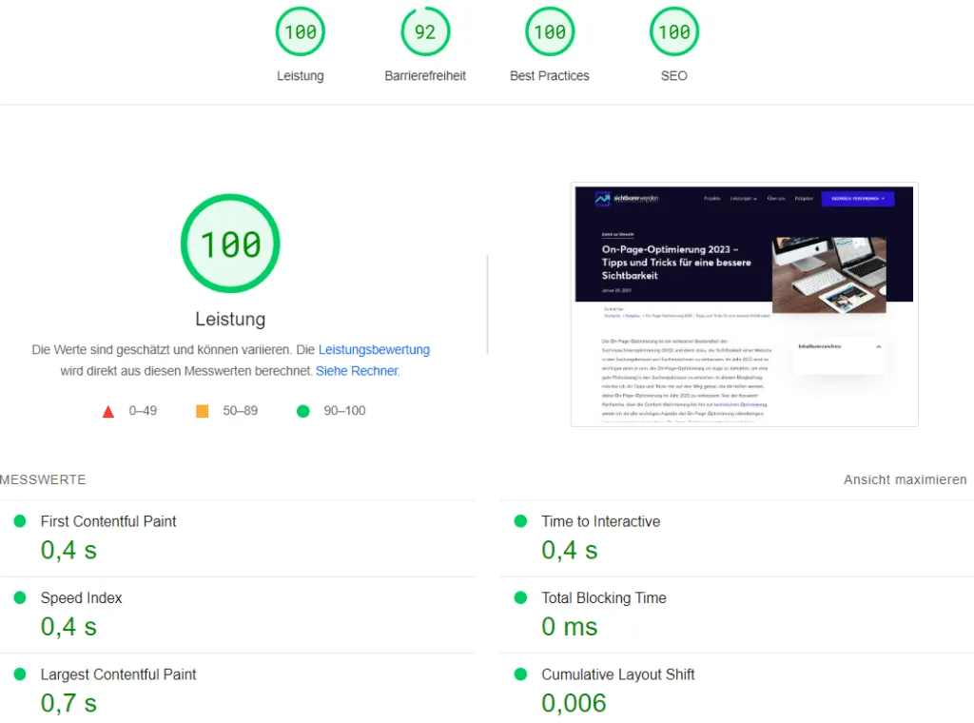The height and width of the screenshot is (723, 974).
Task: Click the Barrierefreiheit score gauge showing 92
Action: tap(425, 31)
